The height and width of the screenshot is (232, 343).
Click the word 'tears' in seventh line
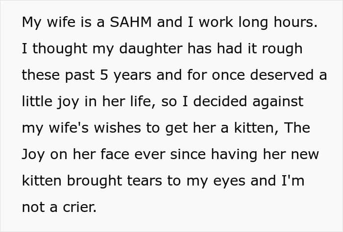(145, 181)
